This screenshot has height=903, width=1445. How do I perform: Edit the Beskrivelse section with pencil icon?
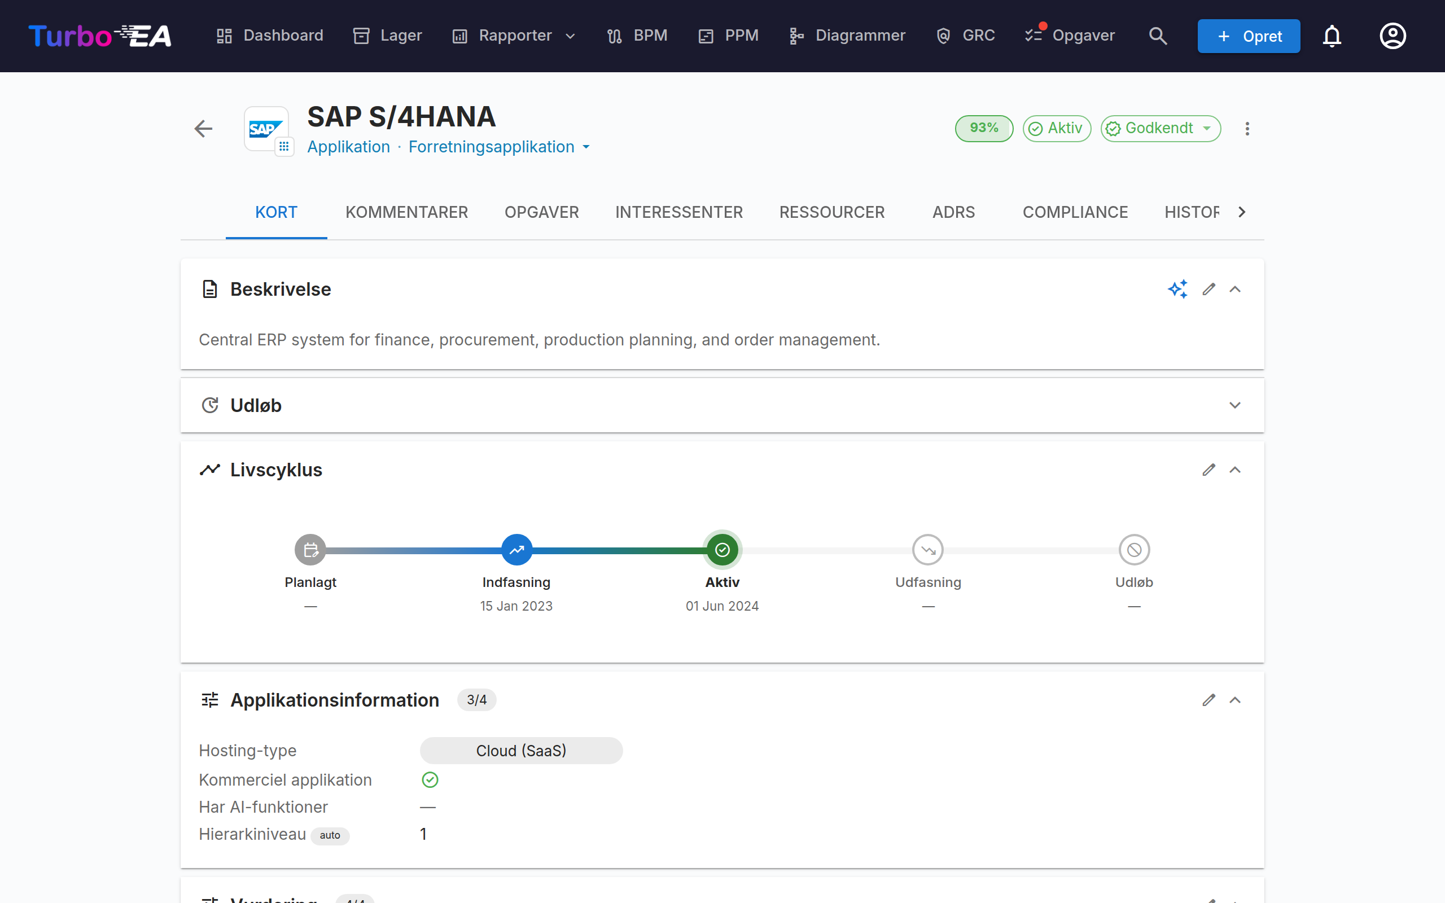1209,289
